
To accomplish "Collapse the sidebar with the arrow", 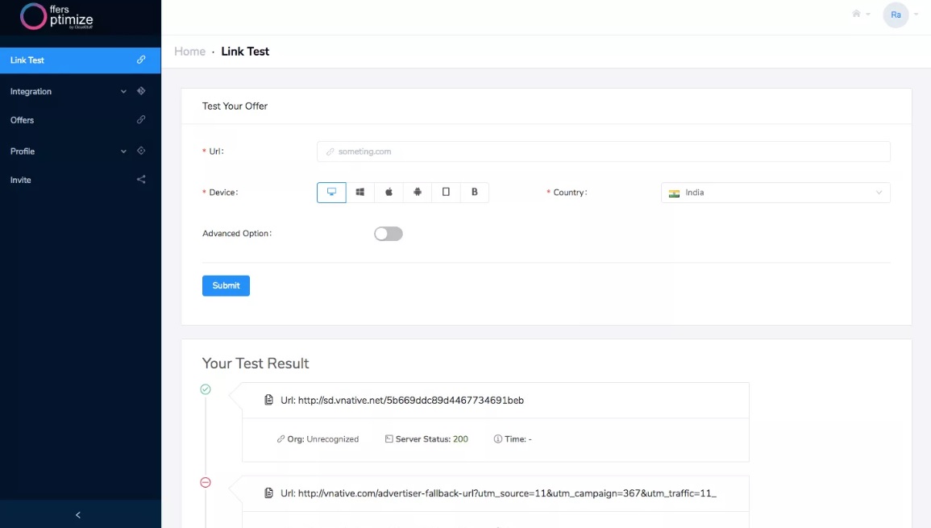I will [x=78, y=515].
